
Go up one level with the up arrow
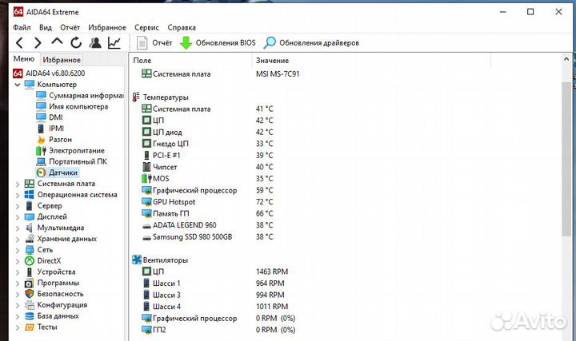57,41
